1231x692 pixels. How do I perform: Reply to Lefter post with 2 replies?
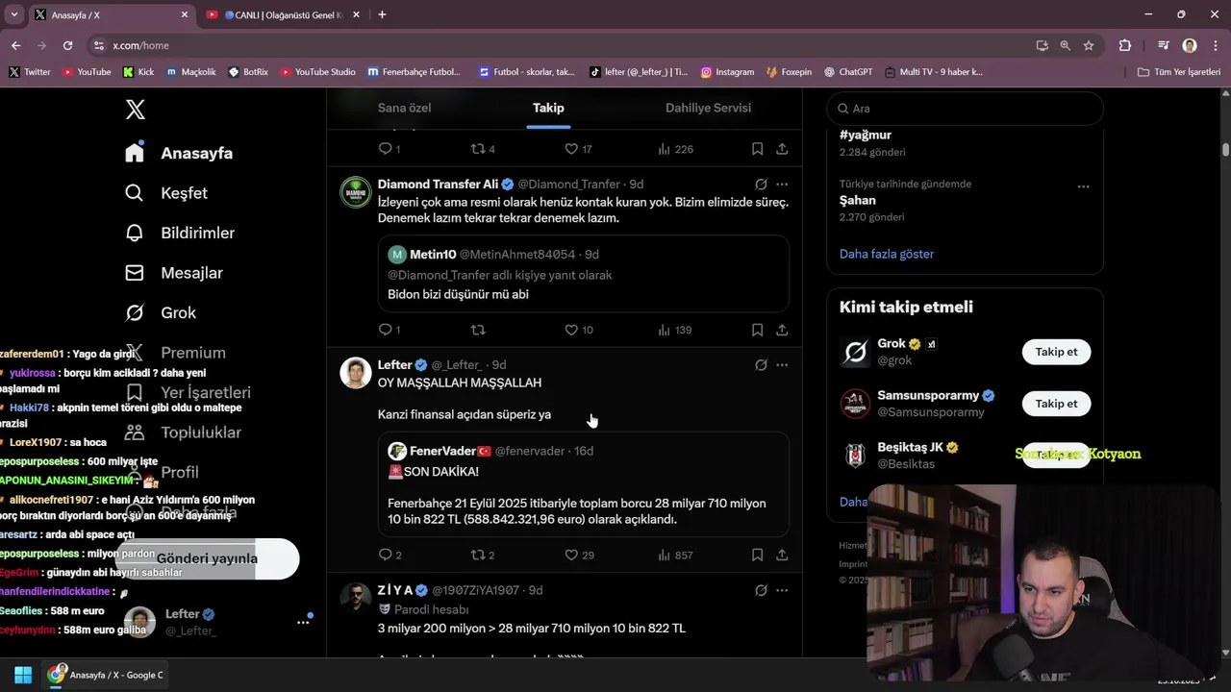click(389, 555)
